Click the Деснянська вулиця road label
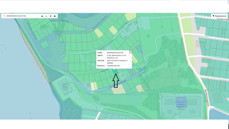This screenshot has width=229, height=129. pyautogui.click(x=207, y=98)
